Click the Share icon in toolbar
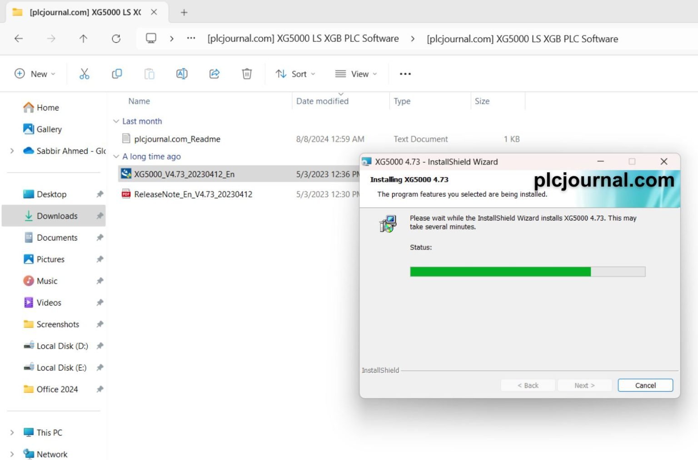Viewport: 698px width, 460px height. point(214,74)
